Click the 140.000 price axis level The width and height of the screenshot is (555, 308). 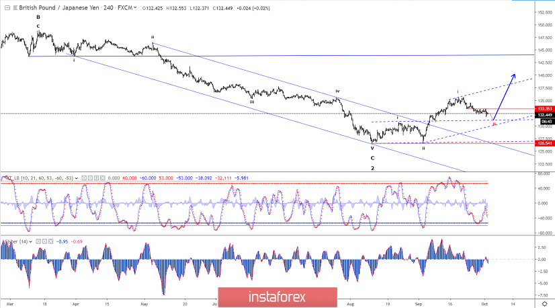click(545, 75)
